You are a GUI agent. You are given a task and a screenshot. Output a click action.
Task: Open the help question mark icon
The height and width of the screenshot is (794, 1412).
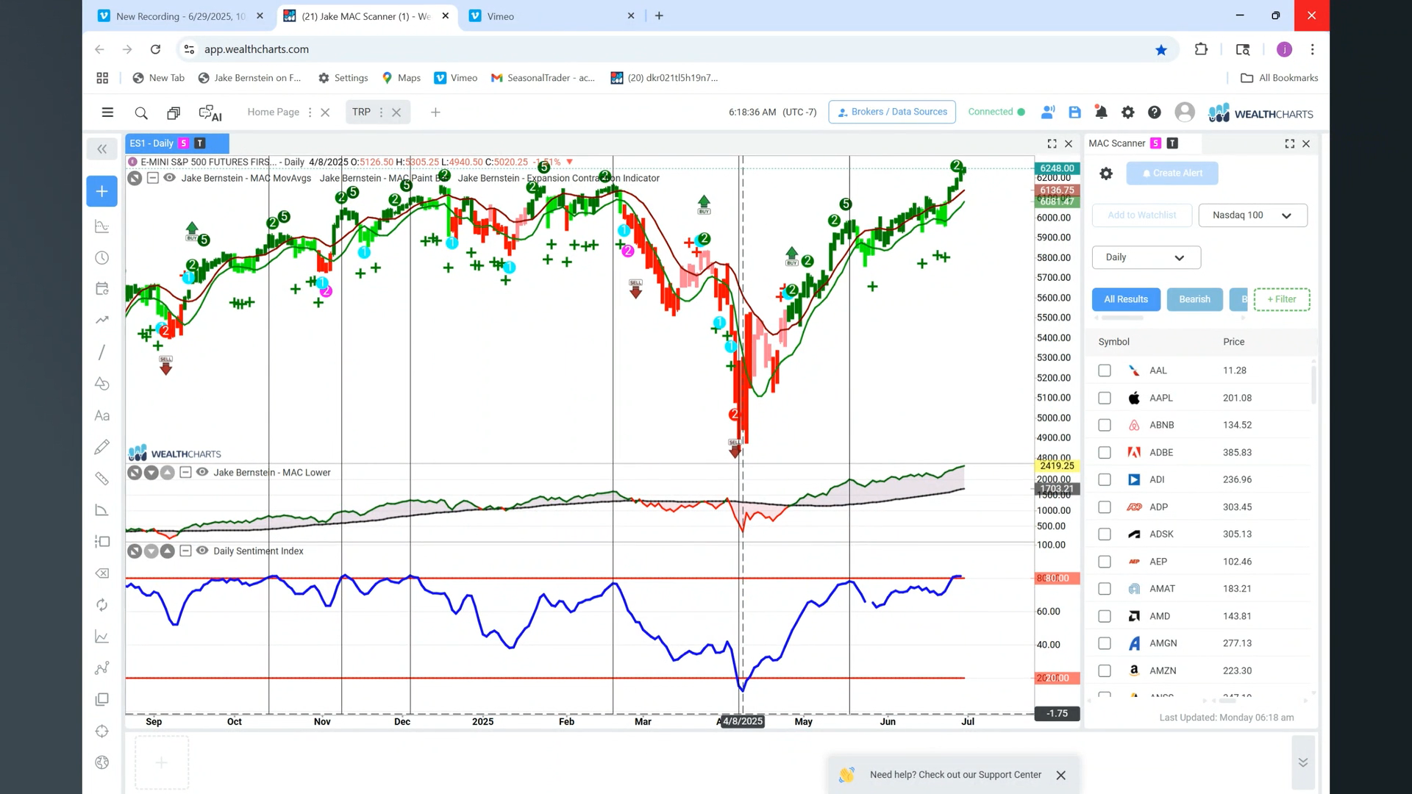coord(1154,112)
